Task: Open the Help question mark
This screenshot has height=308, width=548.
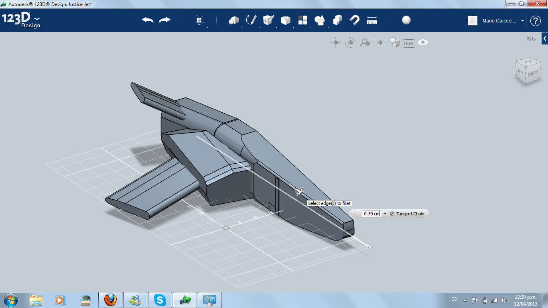Action: (x=536, y=21)
